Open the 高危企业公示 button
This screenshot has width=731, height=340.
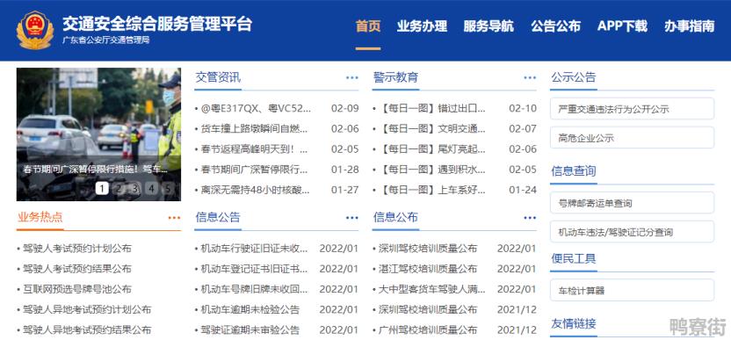click(632, 138)
